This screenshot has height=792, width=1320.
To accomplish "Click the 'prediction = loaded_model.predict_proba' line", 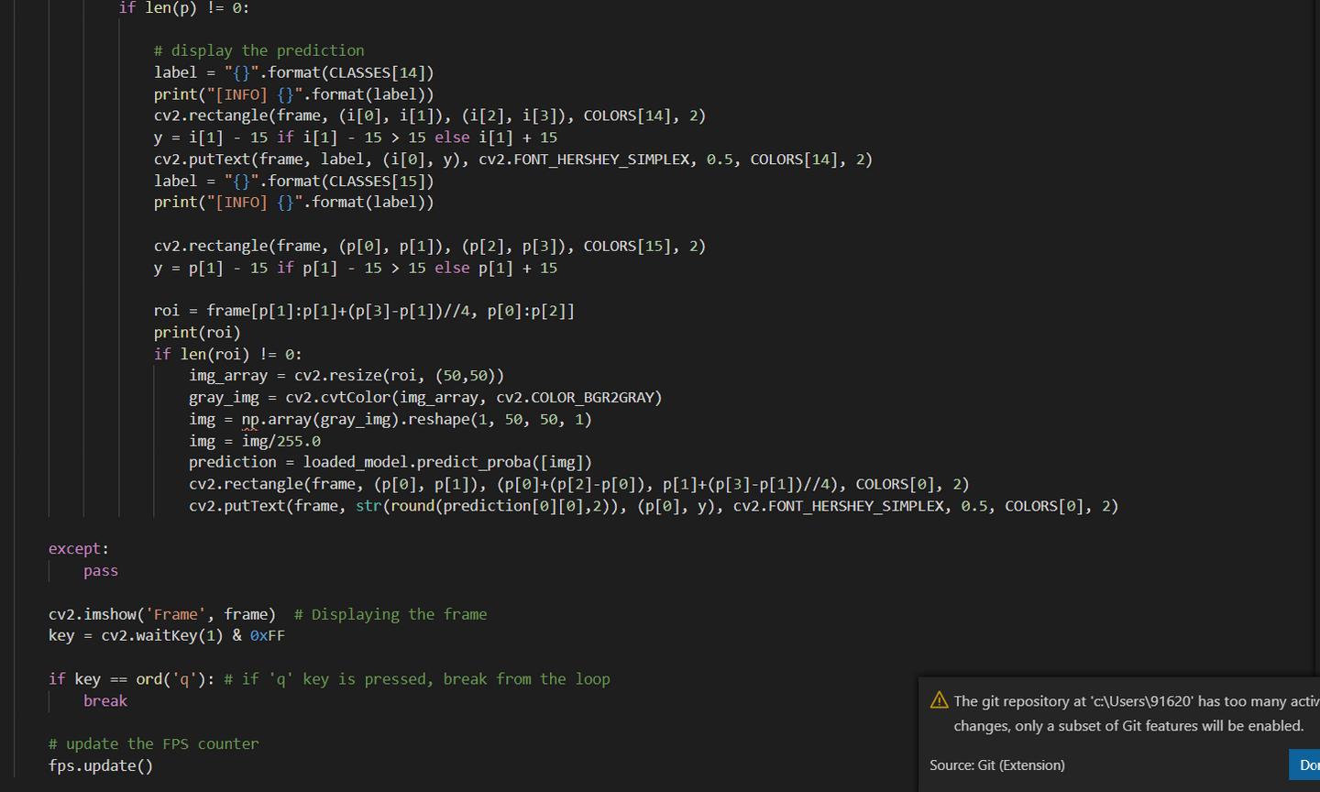I will tap(390, 463).
